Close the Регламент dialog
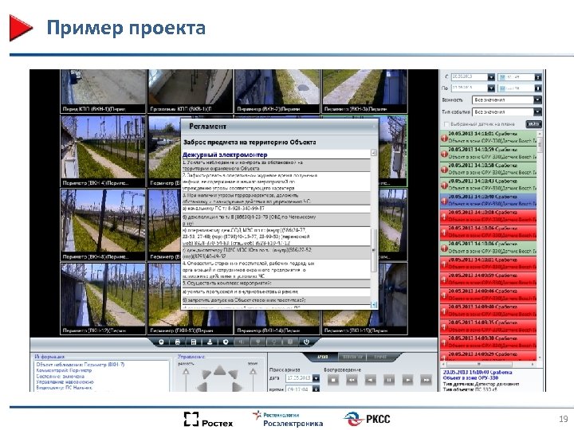 point(374,126)
